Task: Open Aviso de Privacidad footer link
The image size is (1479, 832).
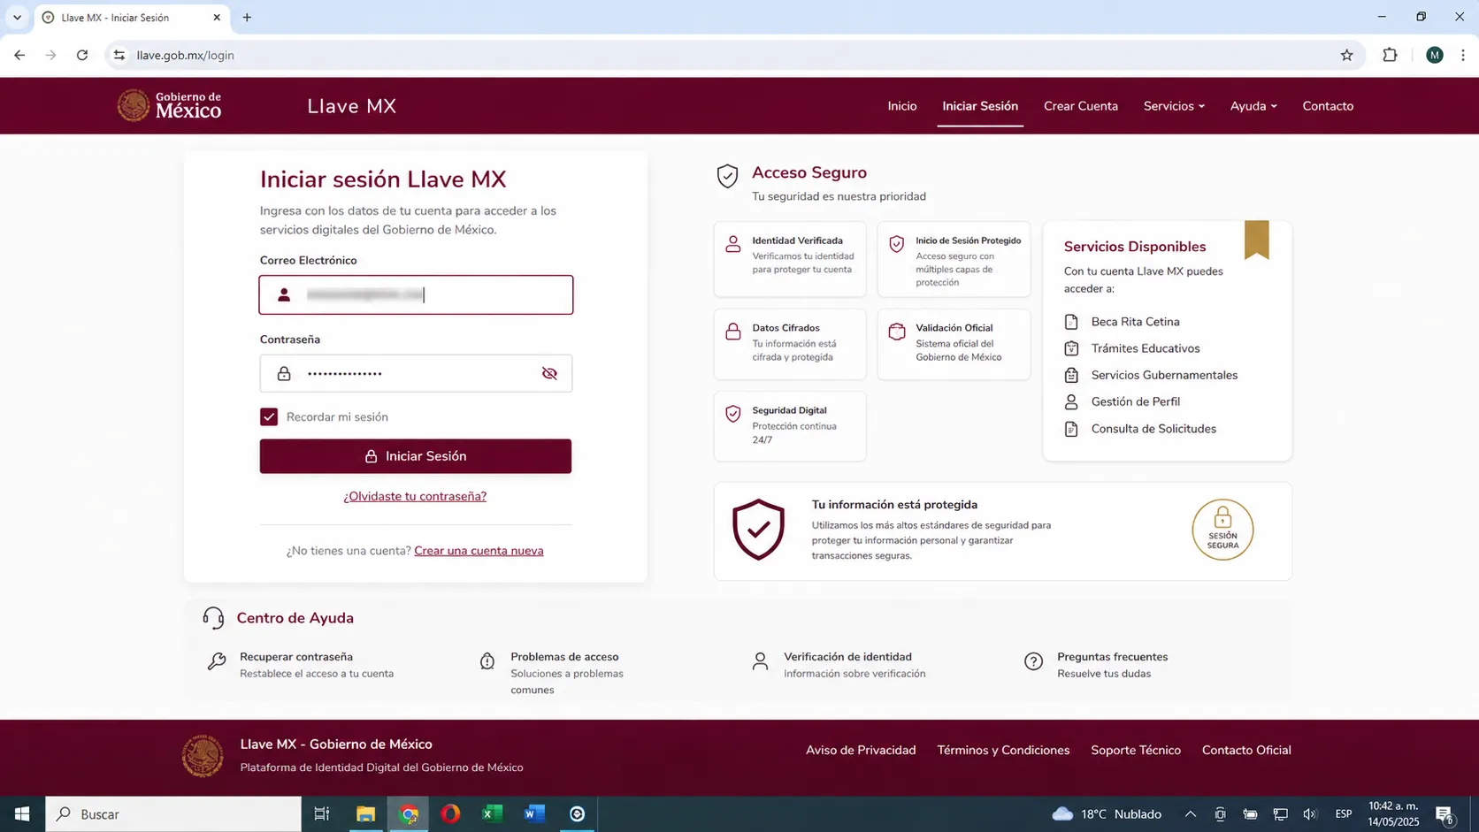Action: click(x=861, y=751)
